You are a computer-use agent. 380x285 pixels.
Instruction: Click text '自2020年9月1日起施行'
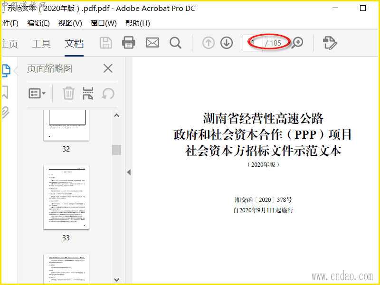263,210
